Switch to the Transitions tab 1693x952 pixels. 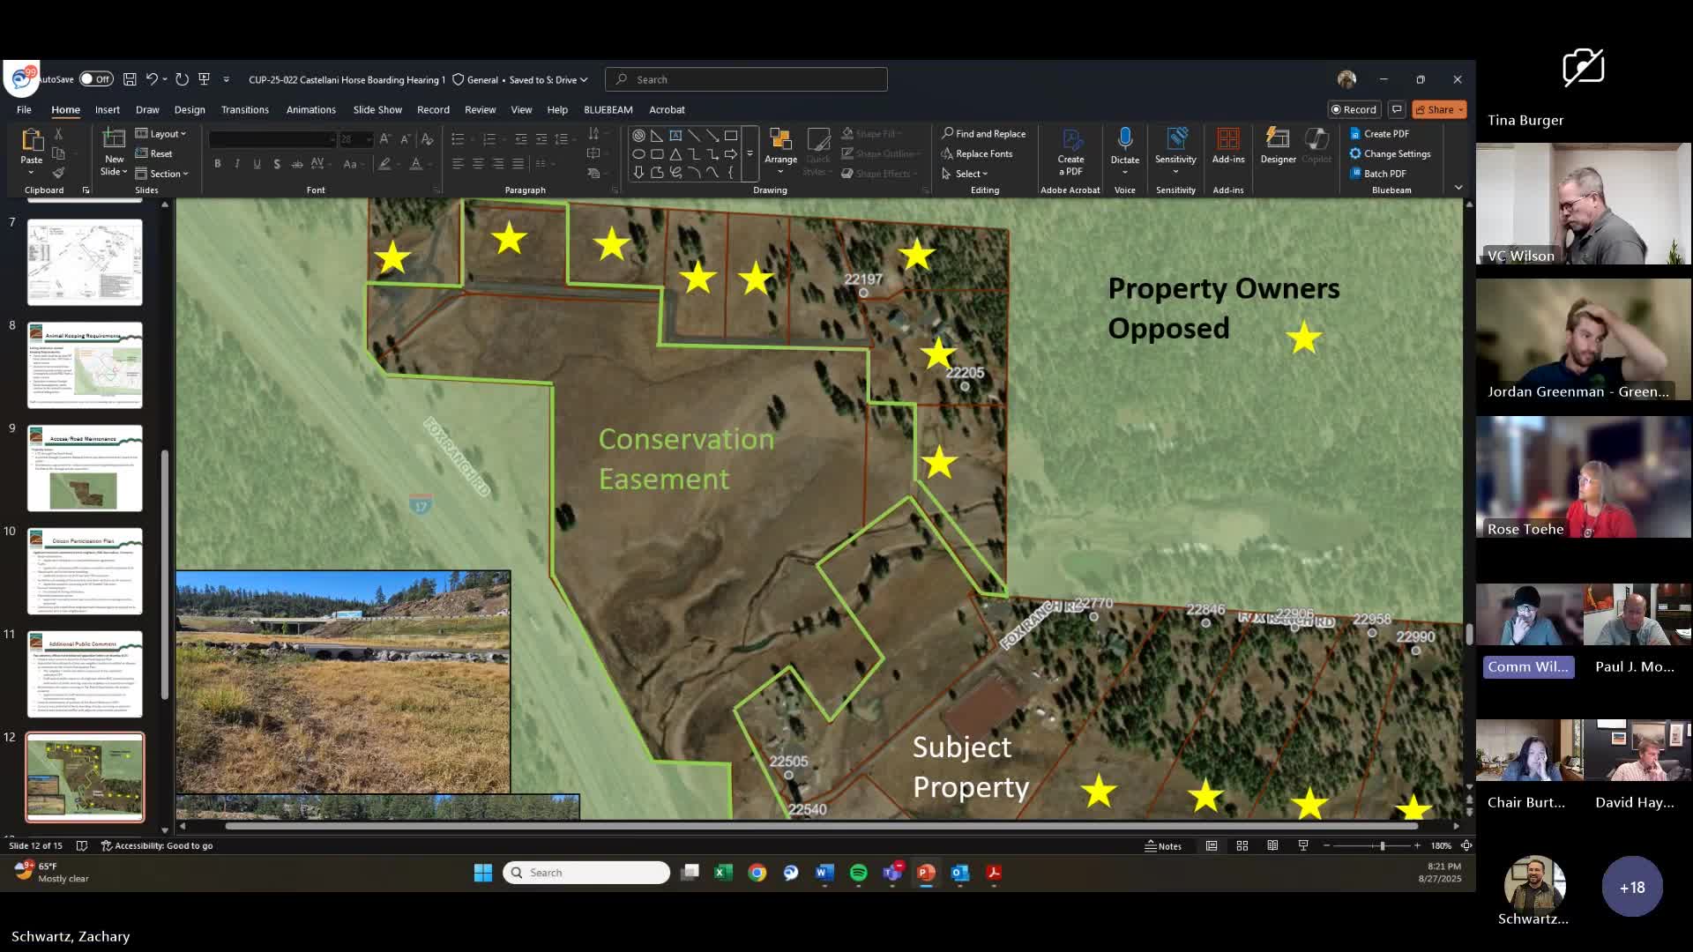(245, 109)
